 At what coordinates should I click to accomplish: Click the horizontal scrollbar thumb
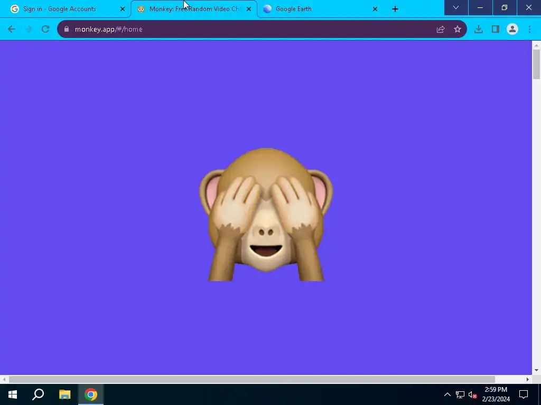click(252, 379)
